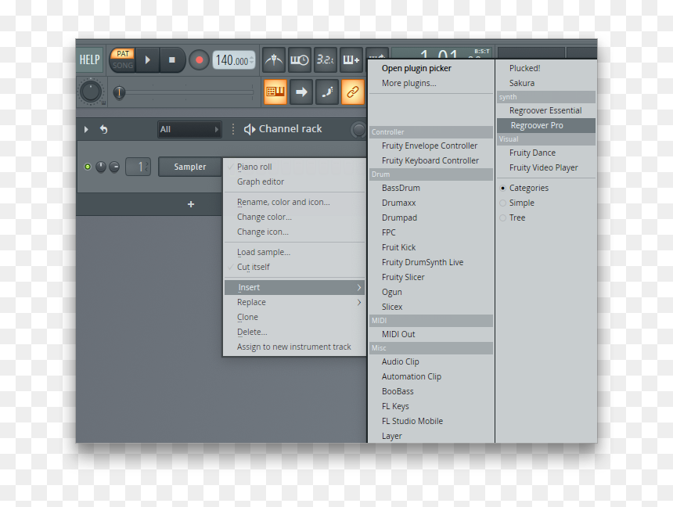Arm the record button
The width and height of the screenshot is (673, 507).
click(x=199, y=60)
